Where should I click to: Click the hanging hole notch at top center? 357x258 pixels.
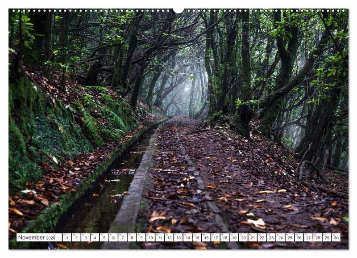click(178, 10)
